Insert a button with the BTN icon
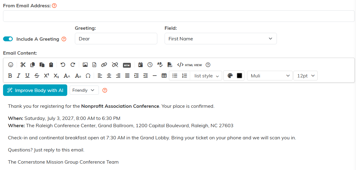This screenshot has height=170, width=356. [x=127, y=65]
